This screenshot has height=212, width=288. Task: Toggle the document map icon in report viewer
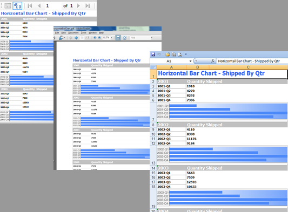point(8,6)
